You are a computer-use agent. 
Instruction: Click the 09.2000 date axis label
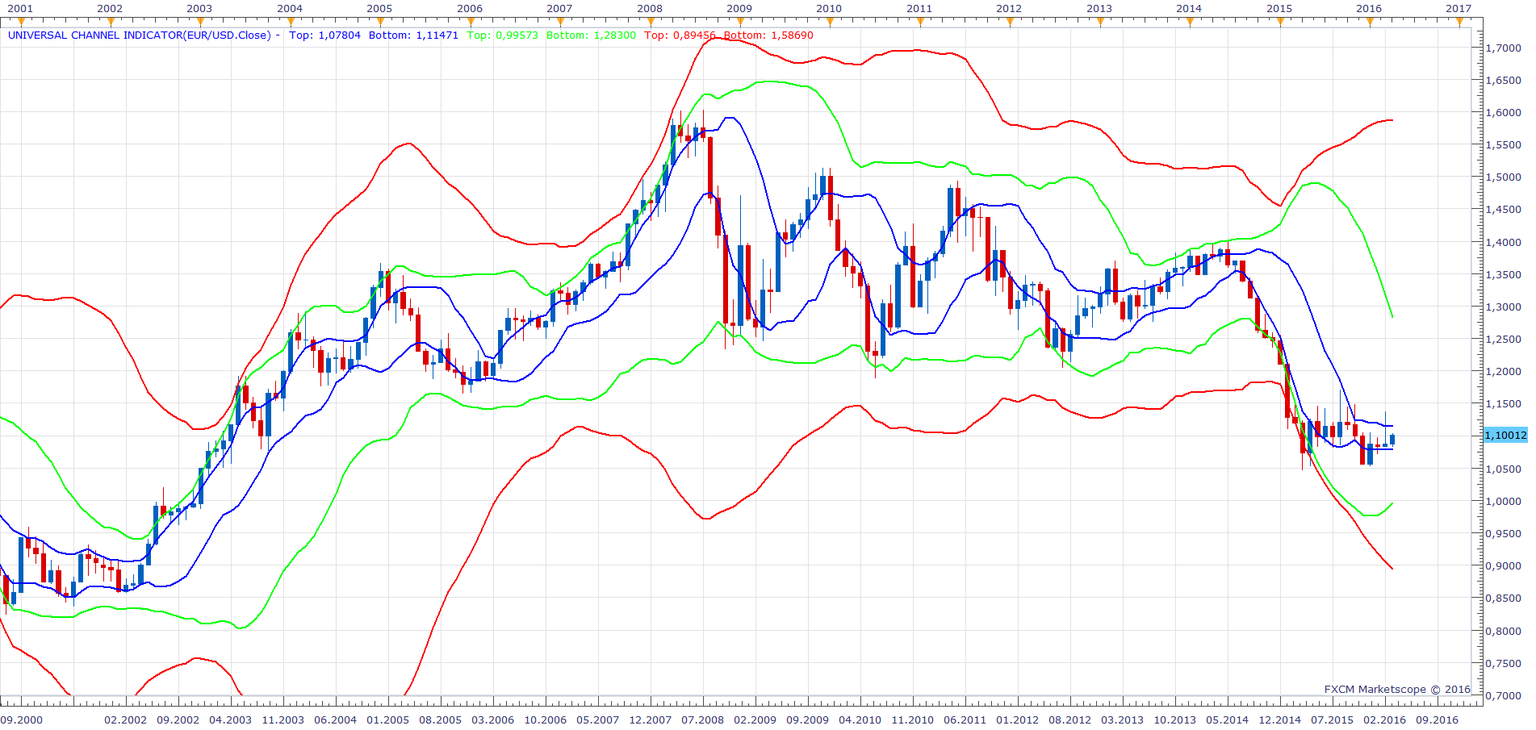tap(22, 720)
